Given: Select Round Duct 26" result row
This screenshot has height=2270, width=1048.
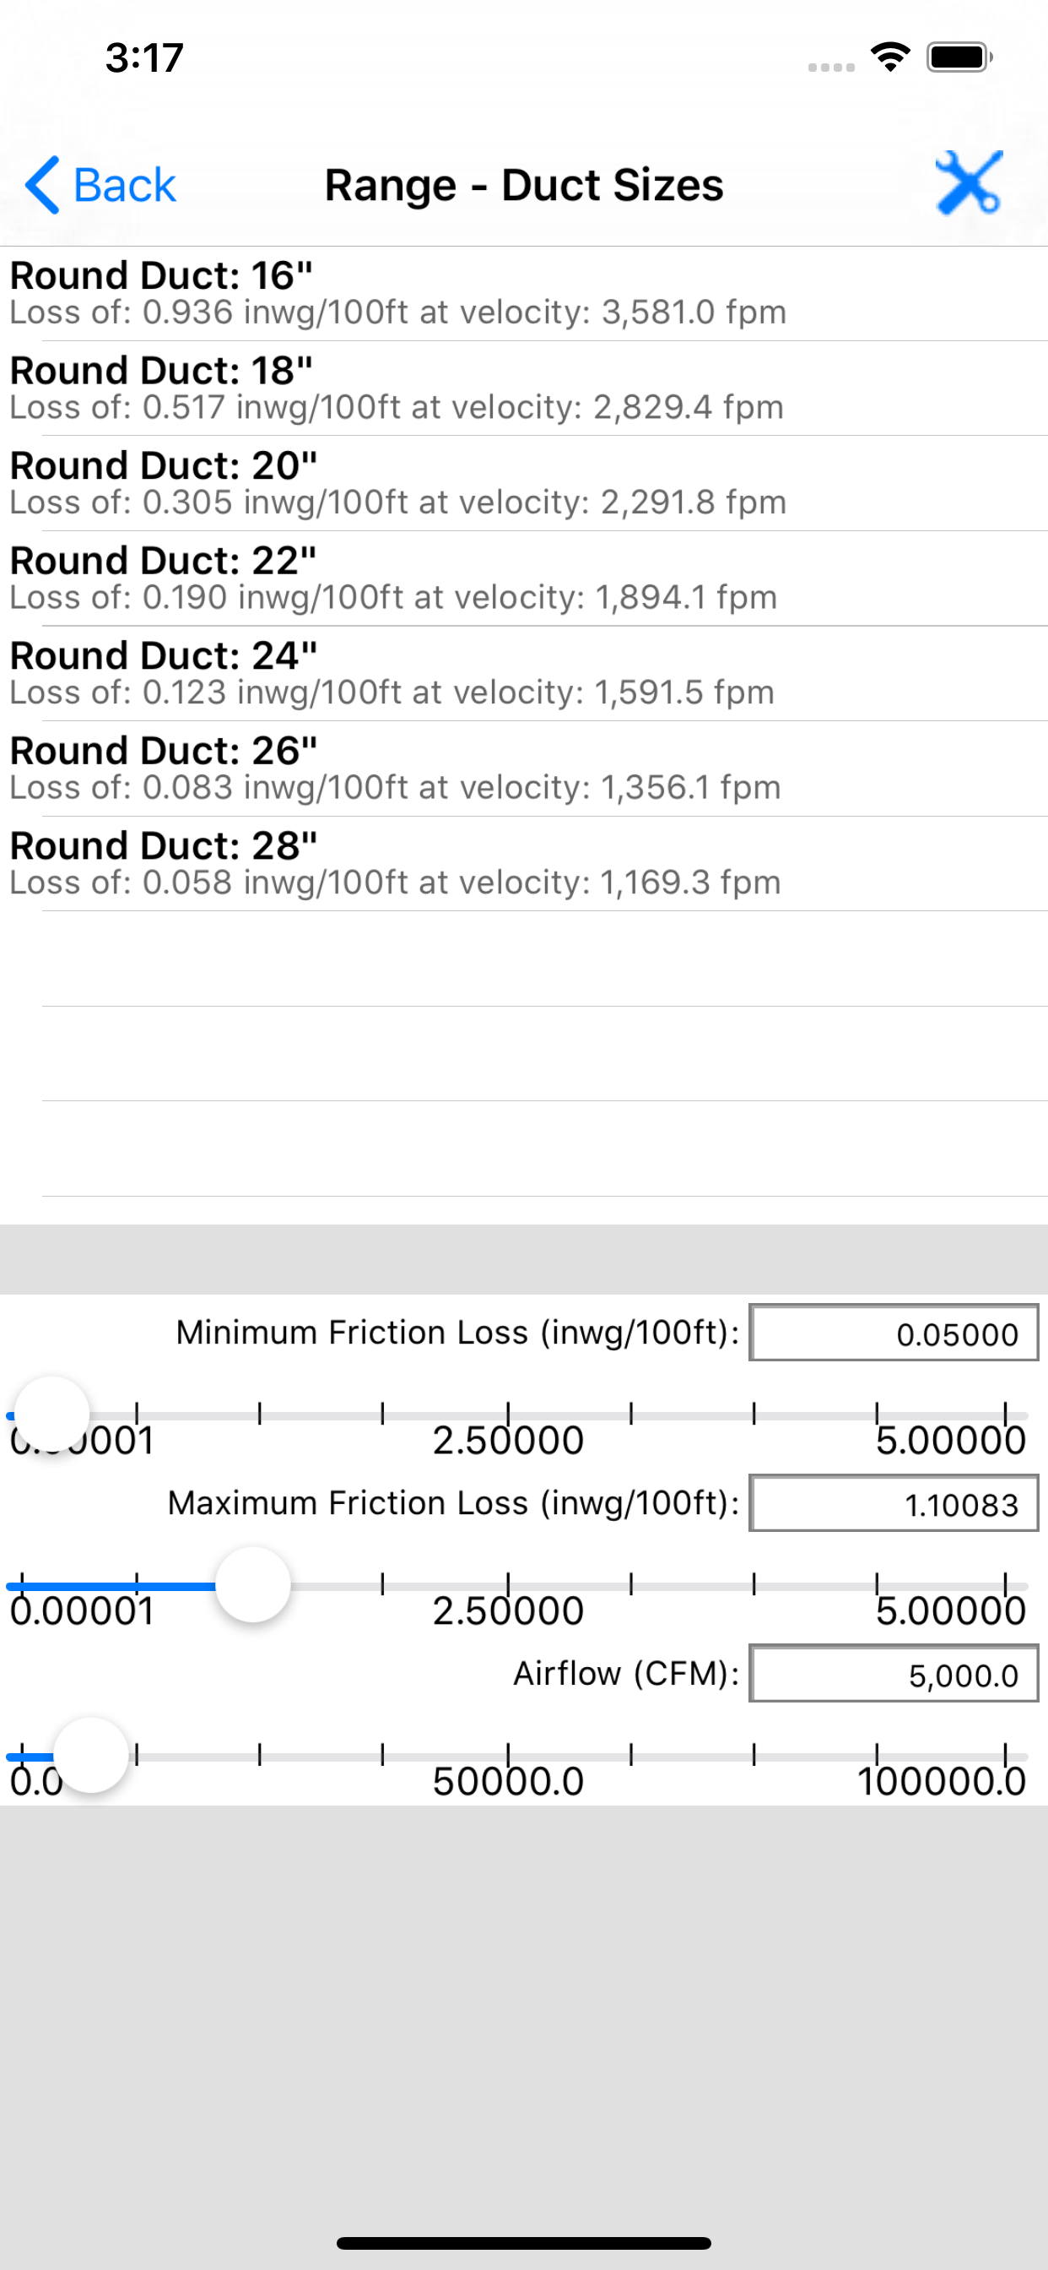Looking at the screenshot, I should tap(524, 769).
